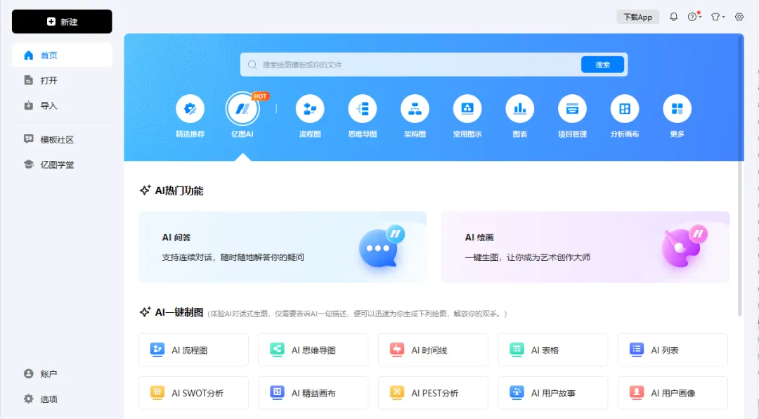Open 模板社区 template community
Screen dimensions: 759x419
point(62,139)
